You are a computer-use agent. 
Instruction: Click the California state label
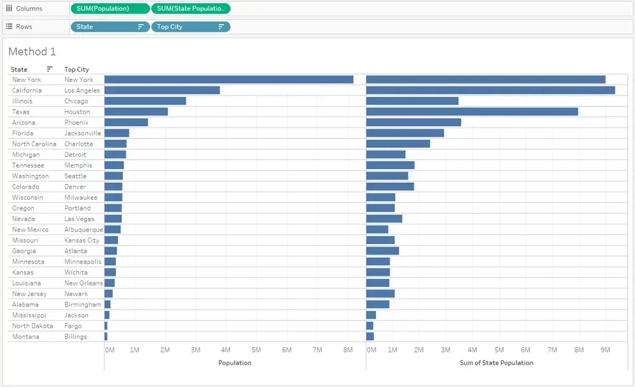click(27, 90)
